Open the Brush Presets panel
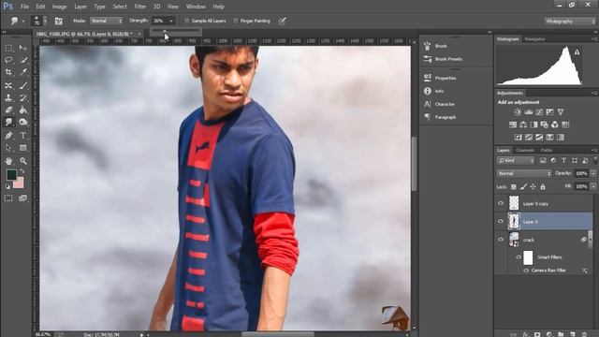This screenshot has height=337, width=599. click(x=443, y=59)
